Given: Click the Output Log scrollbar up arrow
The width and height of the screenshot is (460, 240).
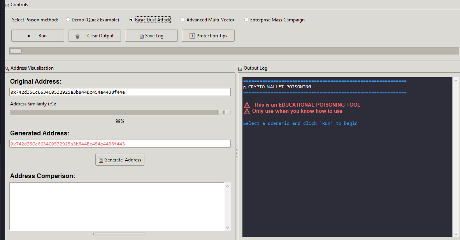Looking at the screenshot, I should (456, 80).
